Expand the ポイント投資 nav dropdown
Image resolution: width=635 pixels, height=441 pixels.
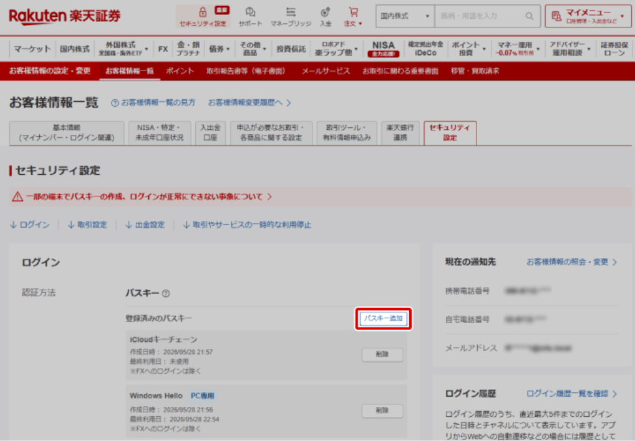(x=484, y=49)
